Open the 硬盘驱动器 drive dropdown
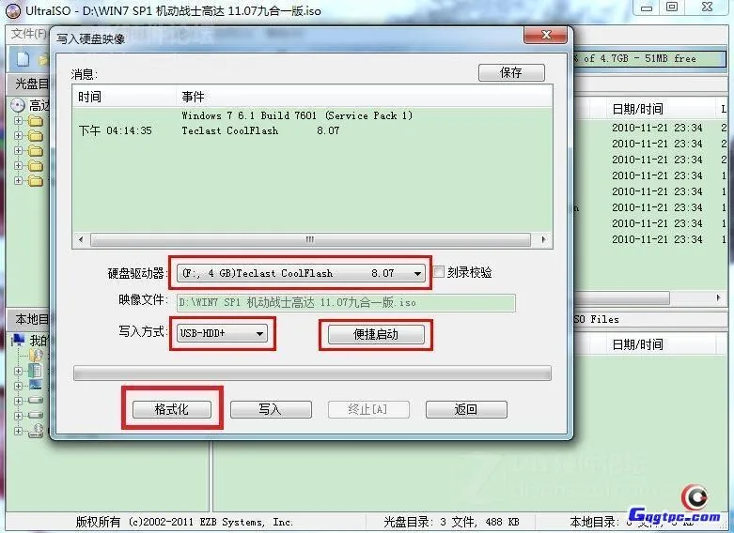734x533 pixels. click(301, 273)
